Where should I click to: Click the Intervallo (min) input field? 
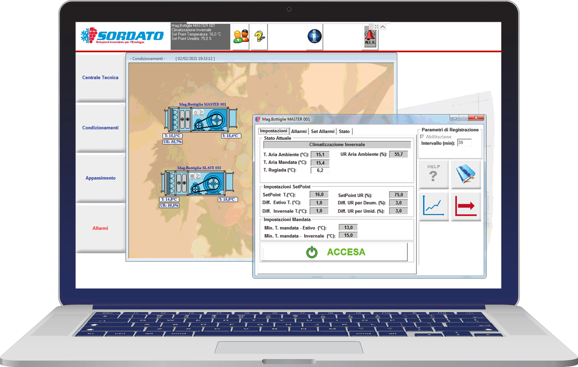click(464, 143)
